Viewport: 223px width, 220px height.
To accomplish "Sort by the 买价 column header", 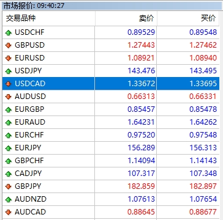I will click(188, 18).
